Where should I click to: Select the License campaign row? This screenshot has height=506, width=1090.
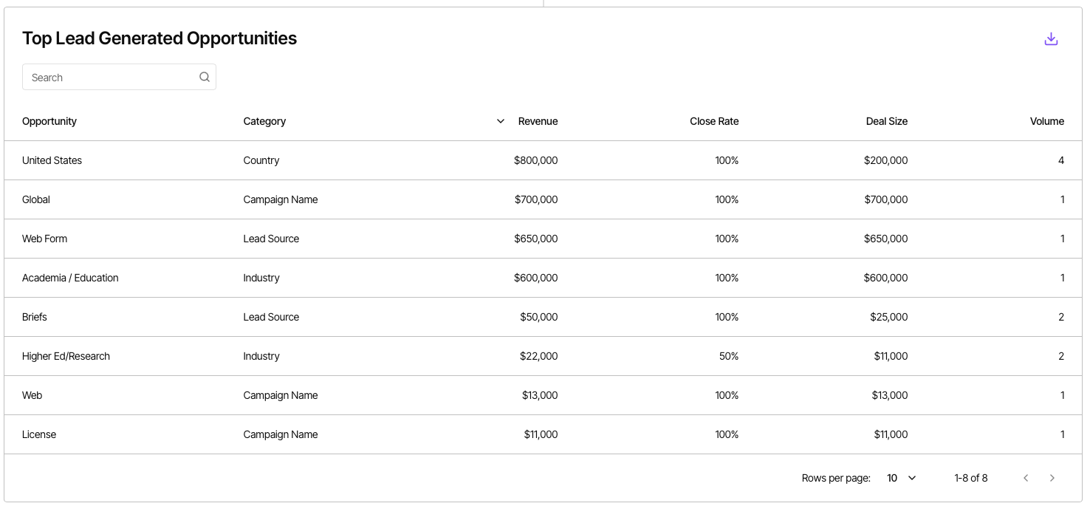point(544,434)
